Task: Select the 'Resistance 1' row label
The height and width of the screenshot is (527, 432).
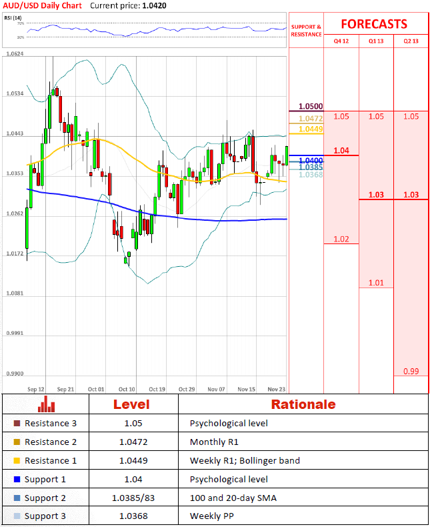Action: click(x=51, y=461)
